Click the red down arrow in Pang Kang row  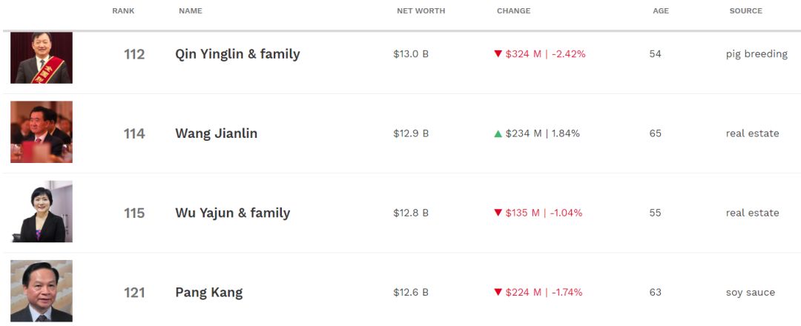click(x=498, y=293)
